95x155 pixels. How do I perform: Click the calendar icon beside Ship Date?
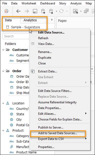[x=12, y=87]
